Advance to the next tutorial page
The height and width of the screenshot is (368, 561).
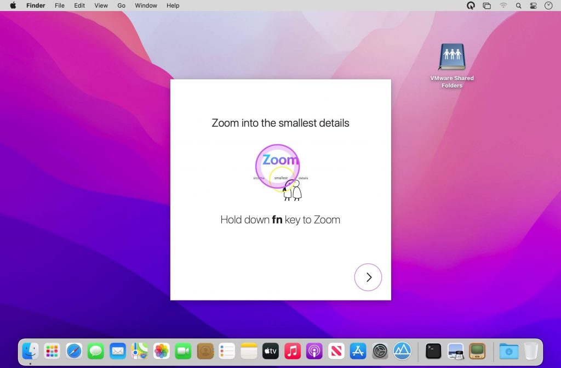click(x=368, y=277)
